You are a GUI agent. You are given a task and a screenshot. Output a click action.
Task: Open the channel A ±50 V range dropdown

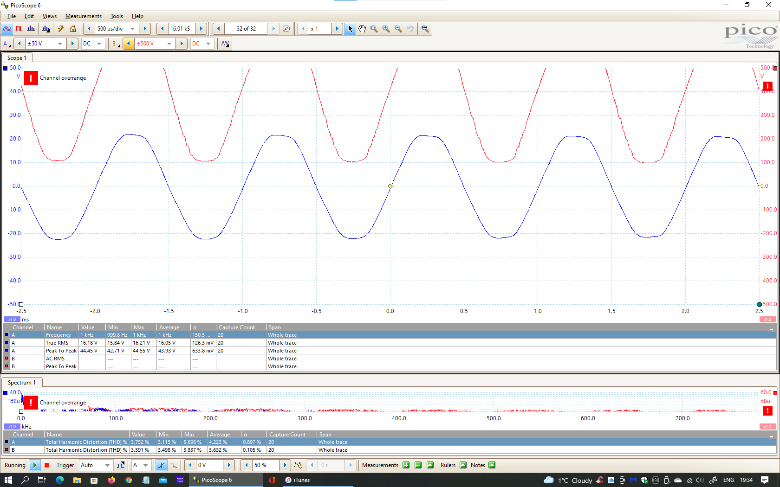point(60,44)
